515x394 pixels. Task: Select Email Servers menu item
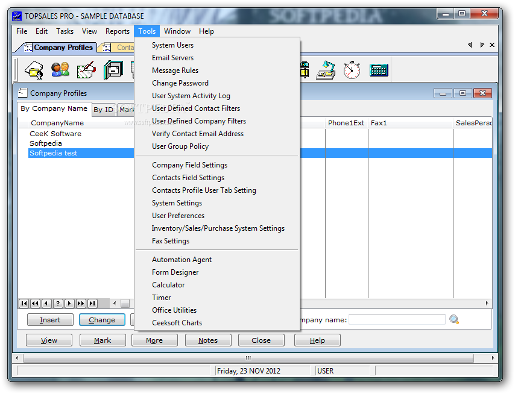pos(217,58)
